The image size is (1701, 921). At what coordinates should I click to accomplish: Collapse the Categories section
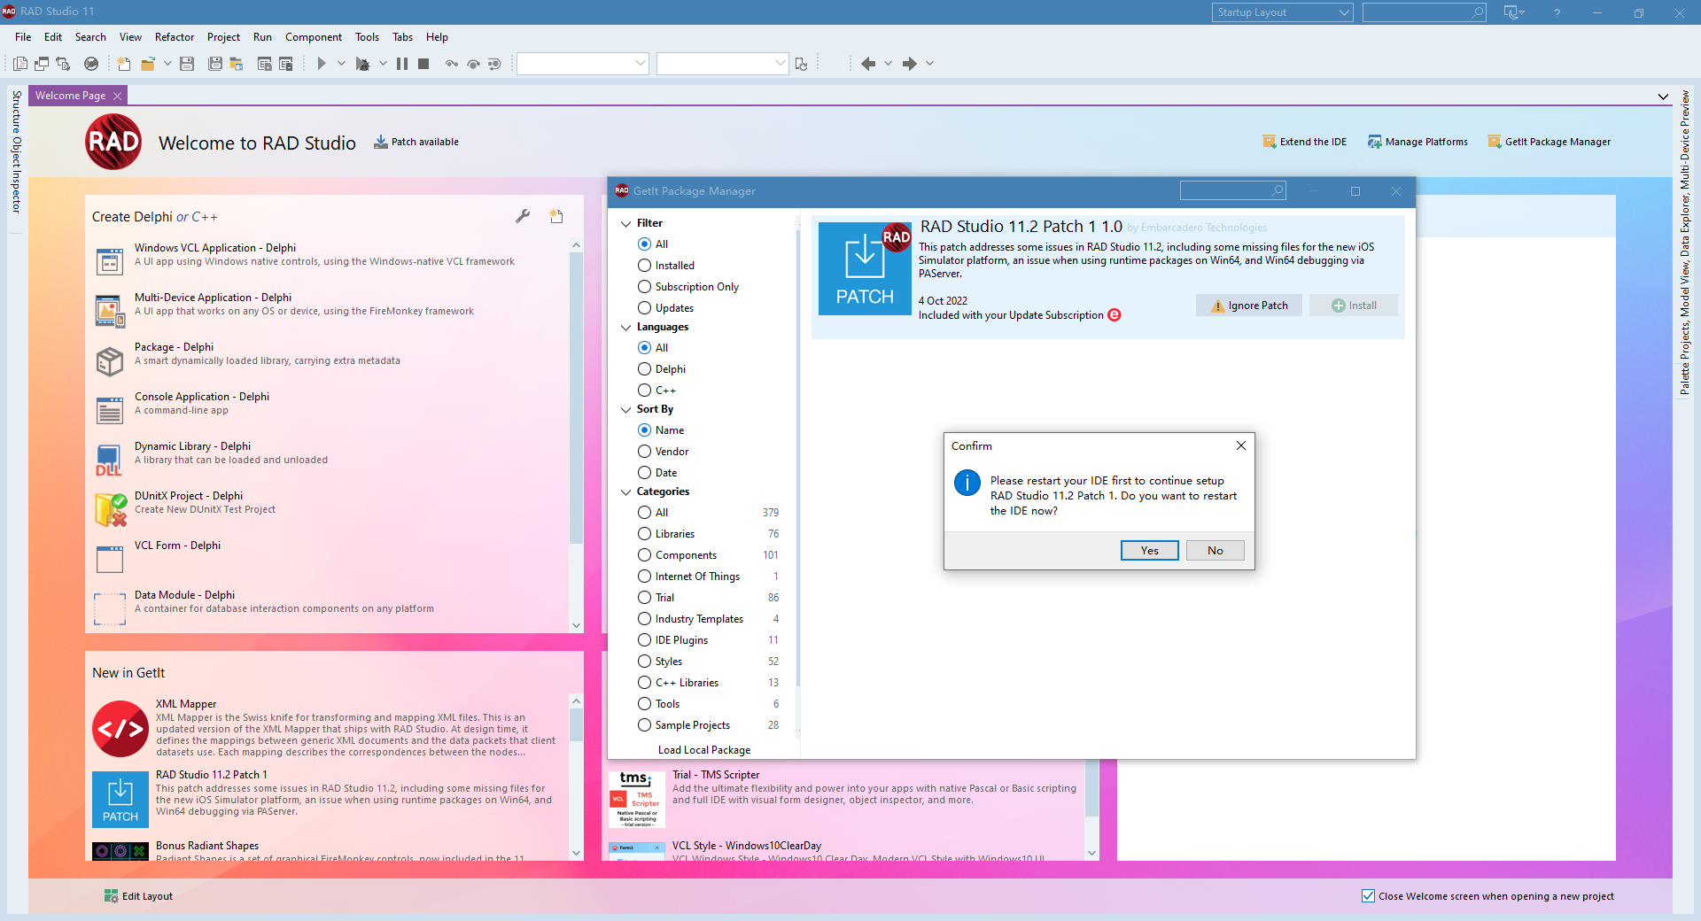[x=626, y=492]
